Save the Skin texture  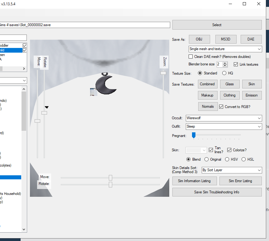click(x=252, y=84)
